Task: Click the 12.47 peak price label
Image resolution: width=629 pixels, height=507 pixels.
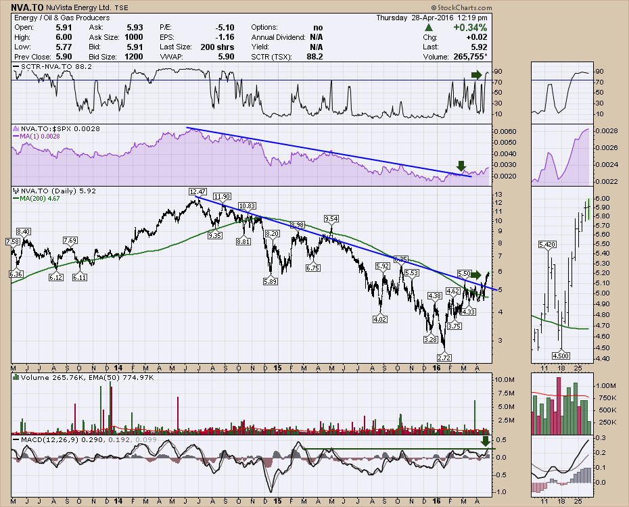Action: pyautogui.click(x=197, y=192)
